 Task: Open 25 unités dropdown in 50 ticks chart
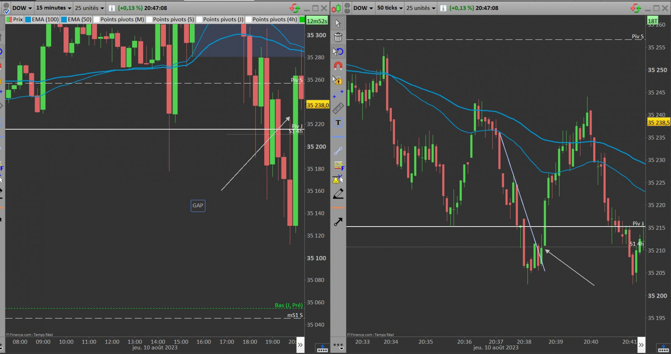(x=420, y=8)
